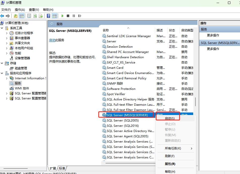The width and height of the screenshot is (240, 174).
Task: Click the services list vertical scrollbar thumb
Action: 195,102
